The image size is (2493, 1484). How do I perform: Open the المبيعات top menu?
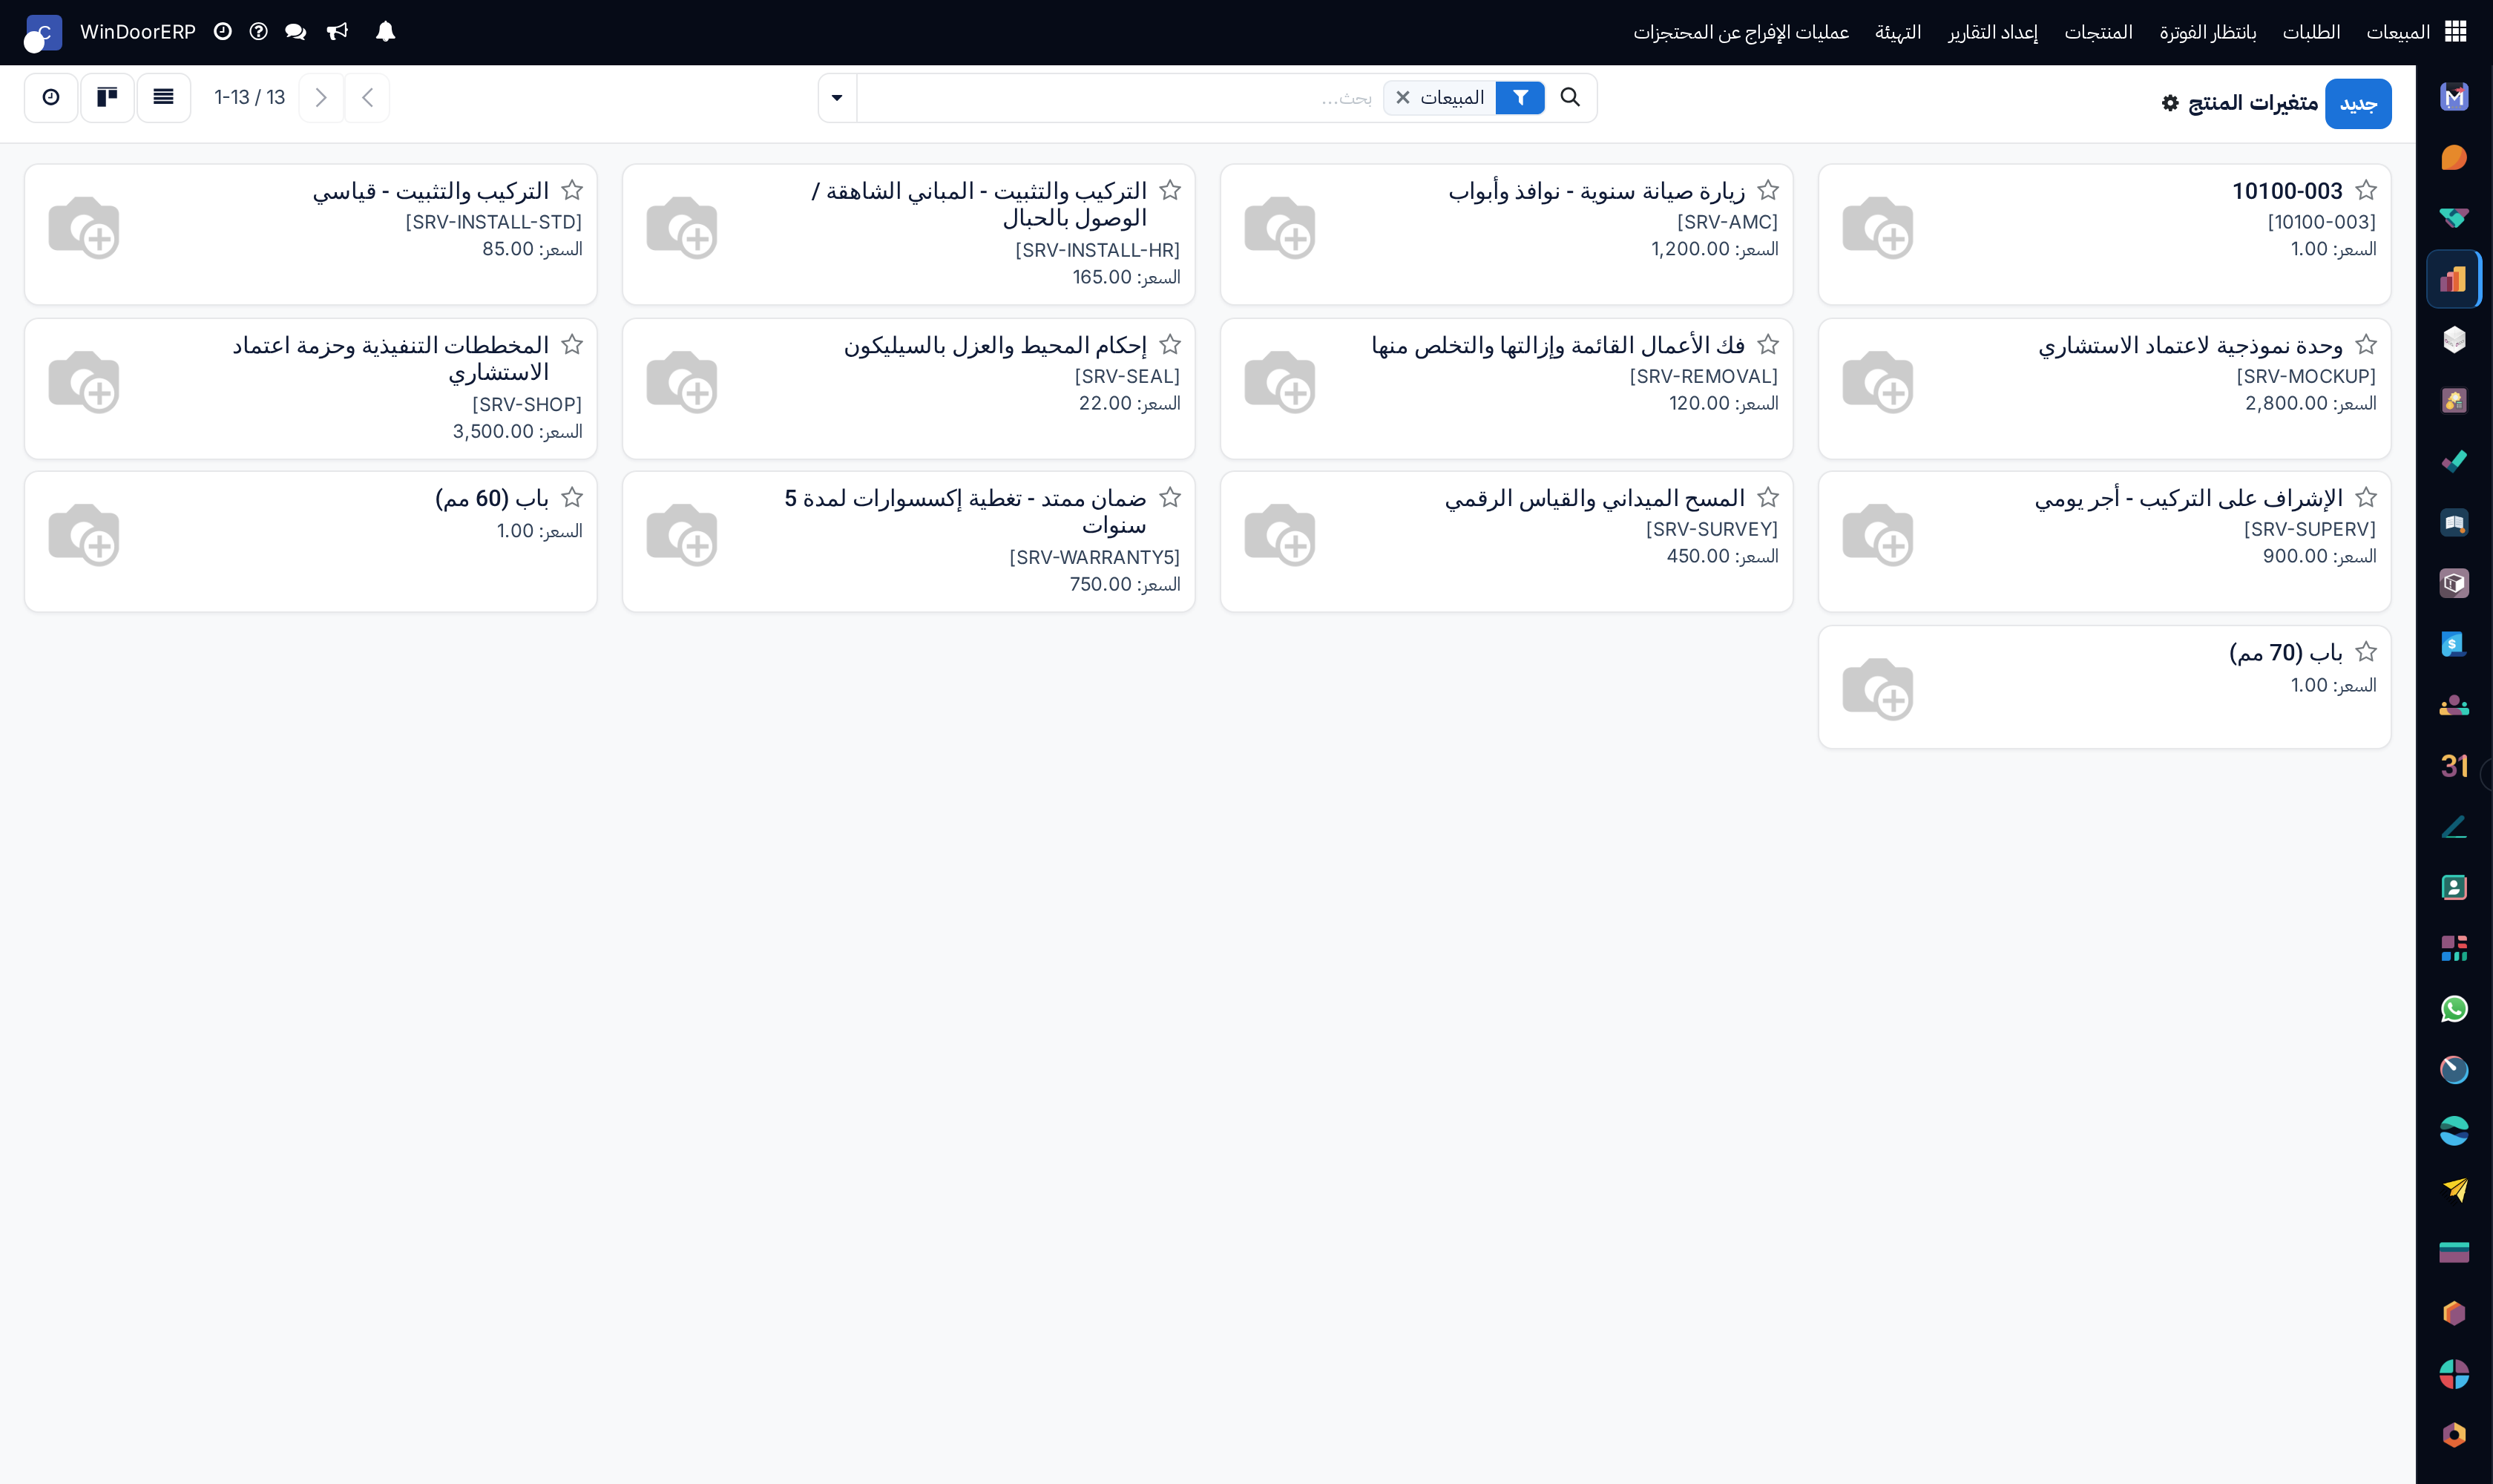point(2398,32)
